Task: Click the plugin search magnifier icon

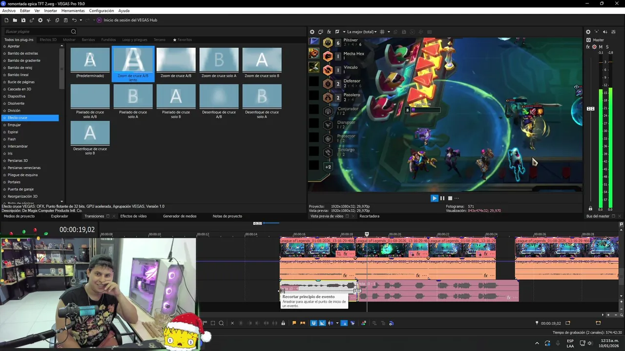Action: (x=74, y=32)
